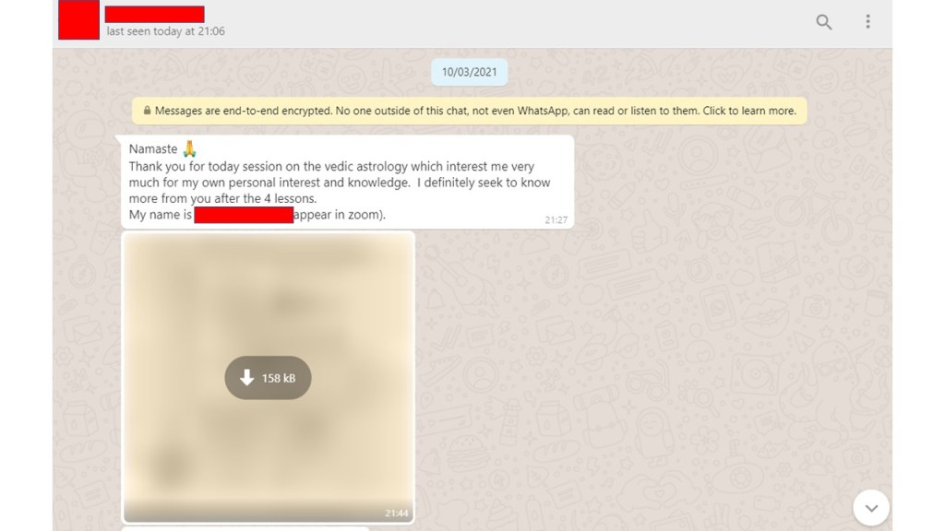Click the 21:44 timestamp on the image
Image resolution: width=945 pixels, height=531 pixels.
(397, 513)
